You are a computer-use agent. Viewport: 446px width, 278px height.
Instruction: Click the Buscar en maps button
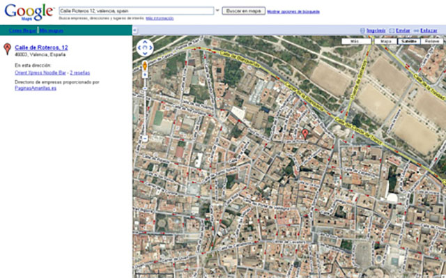point(244,11)
